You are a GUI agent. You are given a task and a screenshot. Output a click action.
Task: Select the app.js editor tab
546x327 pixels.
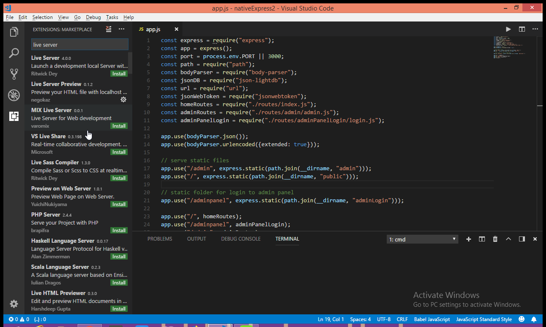tap(158, 29)
